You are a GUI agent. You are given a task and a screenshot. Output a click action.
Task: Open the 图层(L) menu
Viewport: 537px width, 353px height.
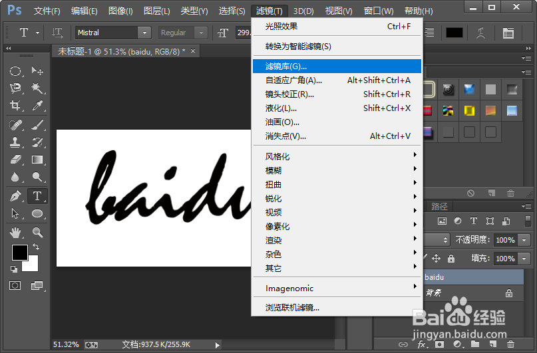[156, 11]
